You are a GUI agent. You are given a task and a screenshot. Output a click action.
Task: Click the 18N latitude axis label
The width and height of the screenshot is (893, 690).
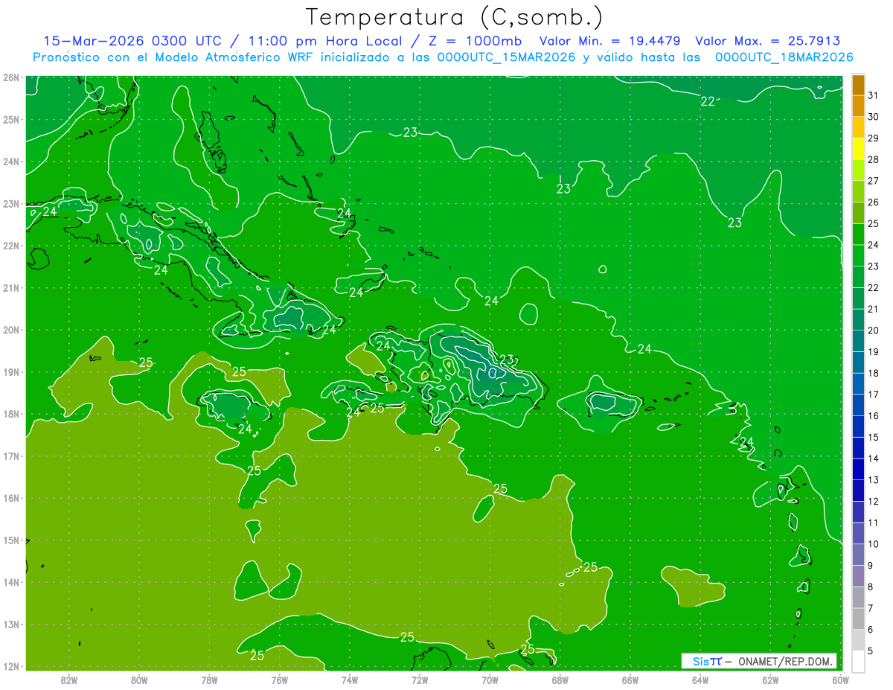pos(11,414)
